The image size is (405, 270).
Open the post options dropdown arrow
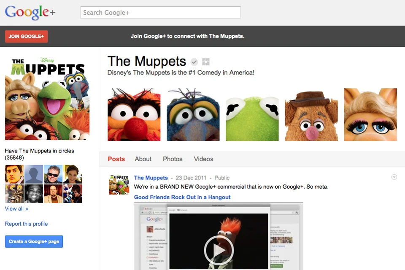pos(394,177)
